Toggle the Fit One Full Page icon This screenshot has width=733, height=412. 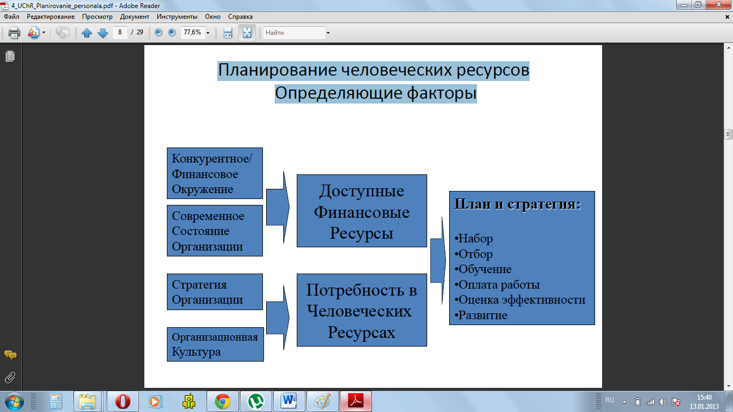click(x=247, y=33)
